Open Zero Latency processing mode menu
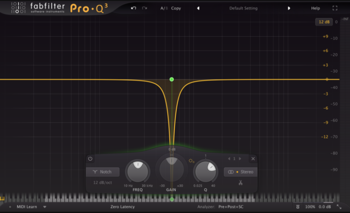 [122, 207]
